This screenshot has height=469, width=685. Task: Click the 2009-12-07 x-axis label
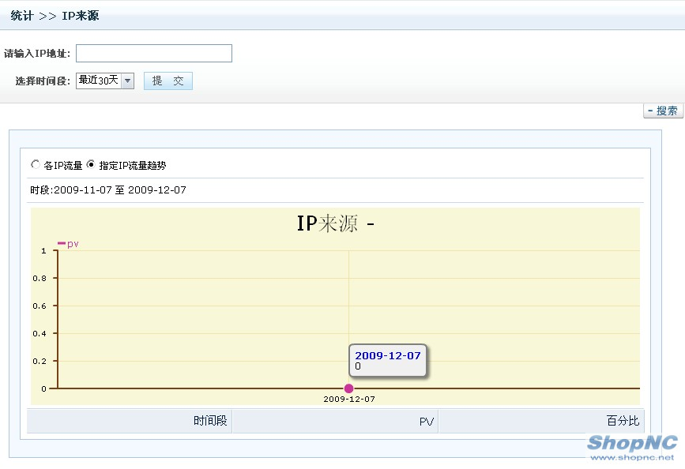point(349,400)
